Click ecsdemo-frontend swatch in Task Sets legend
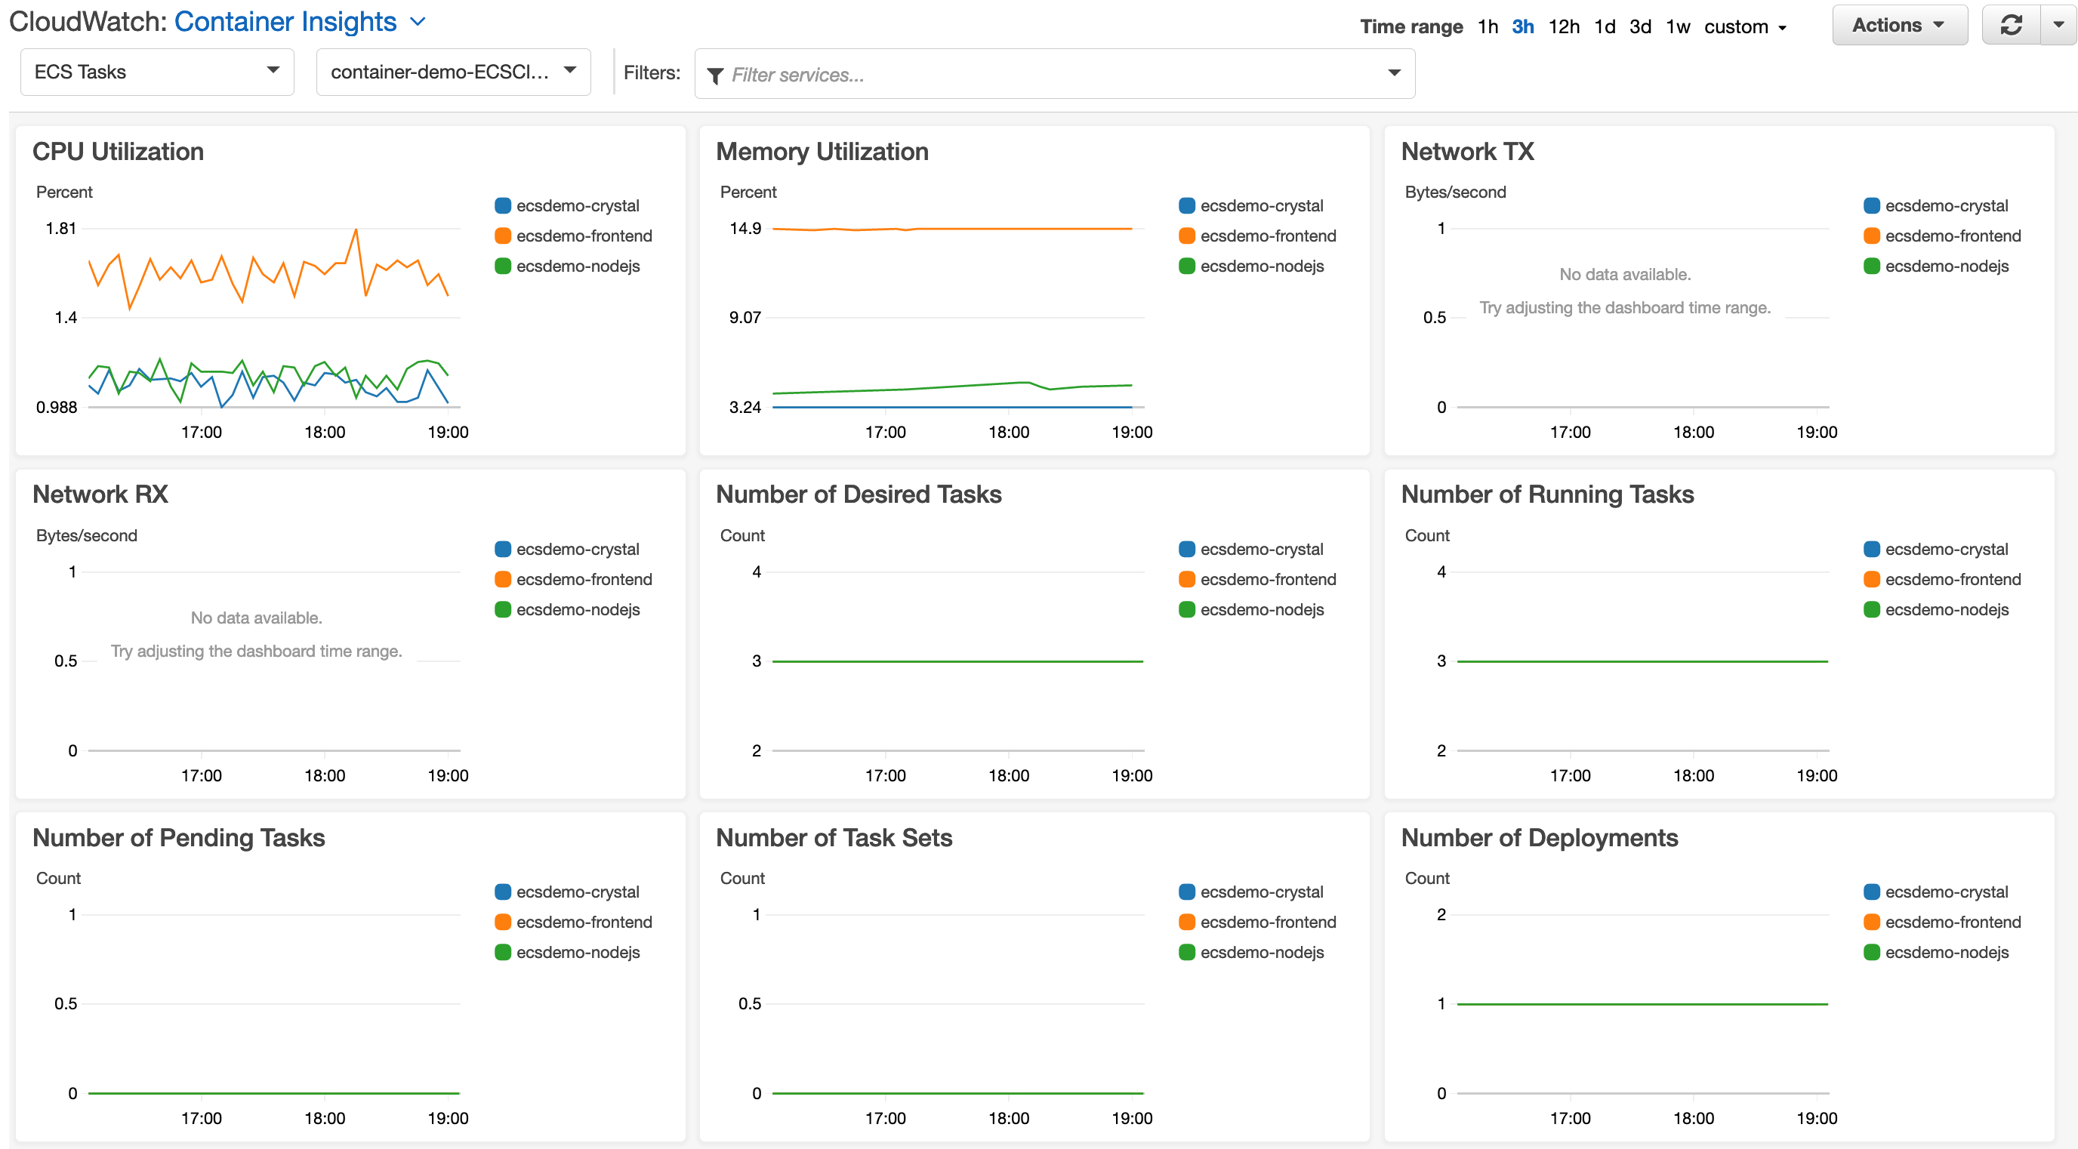 pos(1187,922)
